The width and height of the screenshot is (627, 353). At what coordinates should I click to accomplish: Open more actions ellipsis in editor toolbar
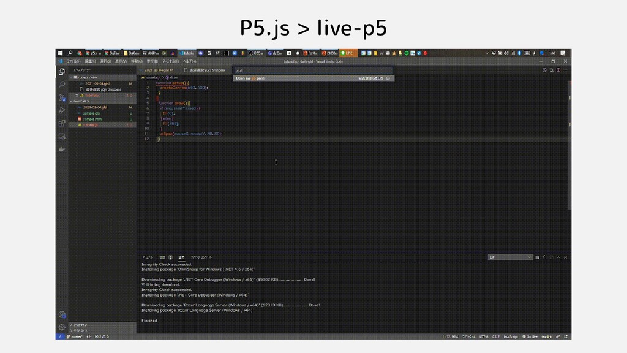point(565,70)
